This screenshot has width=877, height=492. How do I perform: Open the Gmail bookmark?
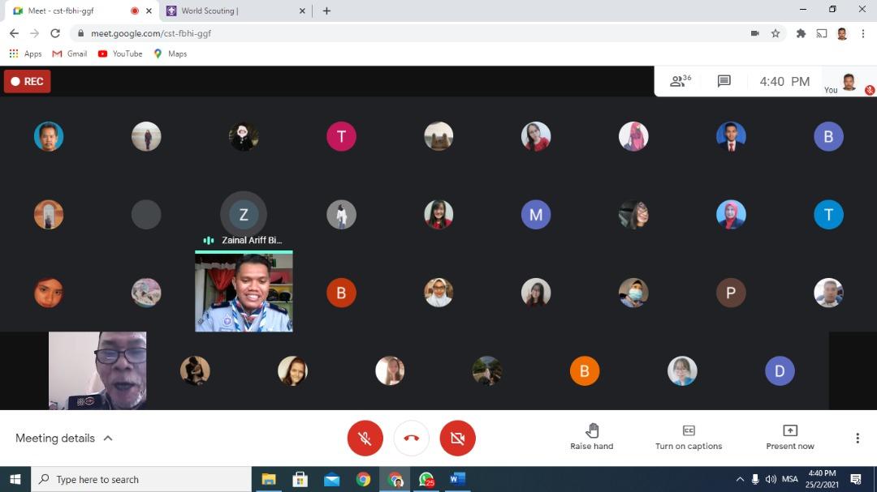pos(69,53)
